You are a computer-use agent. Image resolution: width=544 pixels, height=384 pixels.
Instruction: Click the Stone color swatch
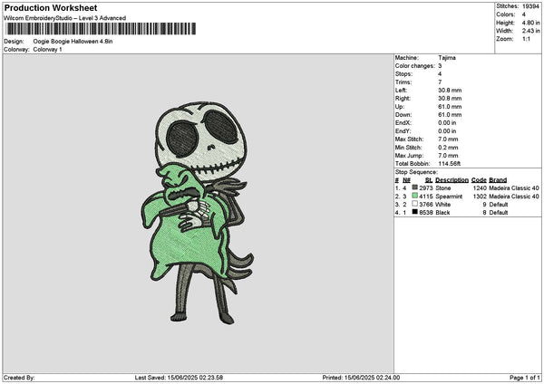point(414,187)
